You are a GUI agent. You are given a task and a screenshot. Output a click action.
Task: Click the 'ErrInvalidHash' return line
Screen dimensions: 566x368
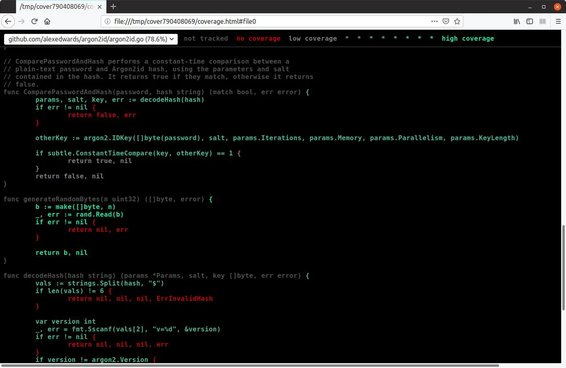coord(140,299)
